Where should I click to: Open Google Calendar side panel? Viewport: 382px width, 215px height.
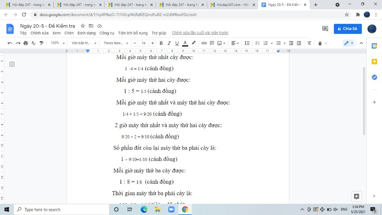375,46
